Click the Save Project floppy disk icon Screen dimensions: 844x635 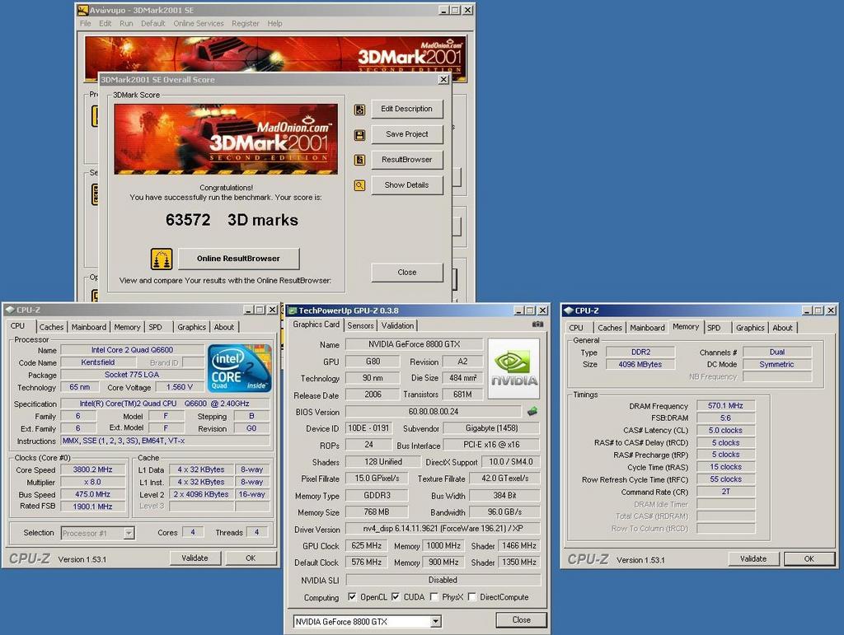pos(359,135)
